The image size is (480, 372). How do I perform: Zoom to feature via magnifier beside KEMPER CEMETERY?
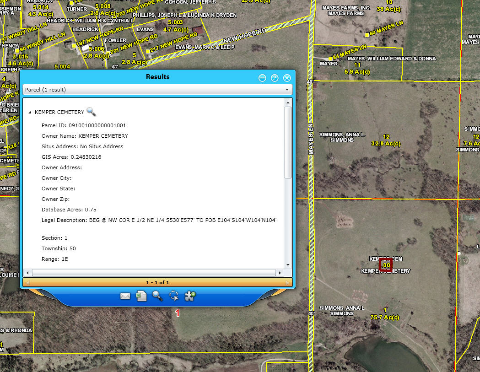(91, 112)
